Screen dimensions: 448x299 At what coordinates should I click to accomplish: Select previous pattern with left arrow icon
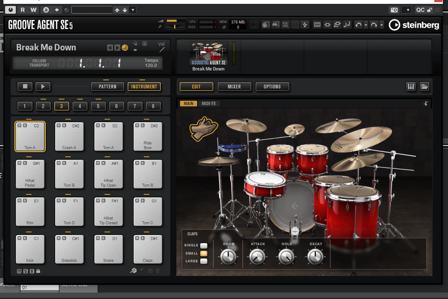(110, 47)
